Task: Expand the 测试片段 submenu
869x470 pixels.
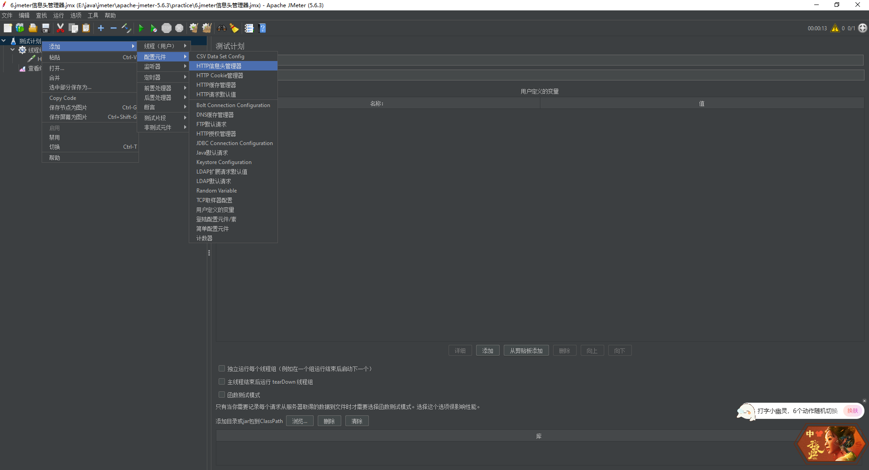Action: [x=163, y=118]
